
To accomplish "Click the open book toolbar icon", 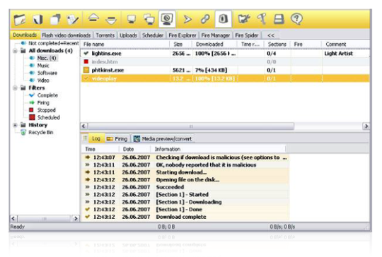I will (37, 20).
